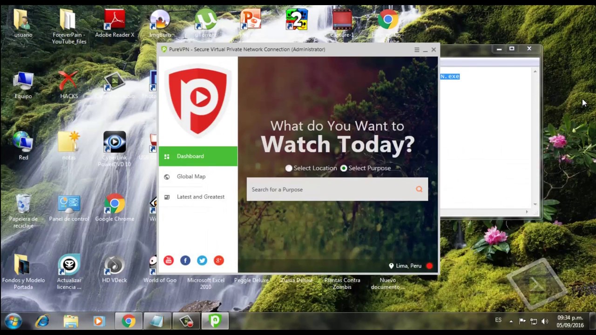Open Windows Media Player from taskbar
This screenshot has height=335, width=596.
pyautogui.click(x=99, y=322)
